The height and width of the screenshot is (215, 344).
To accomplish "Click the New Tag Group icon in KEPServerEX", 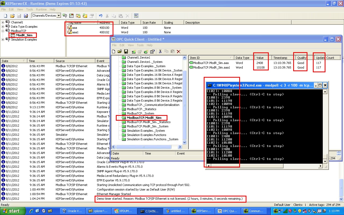I will 78,16.
